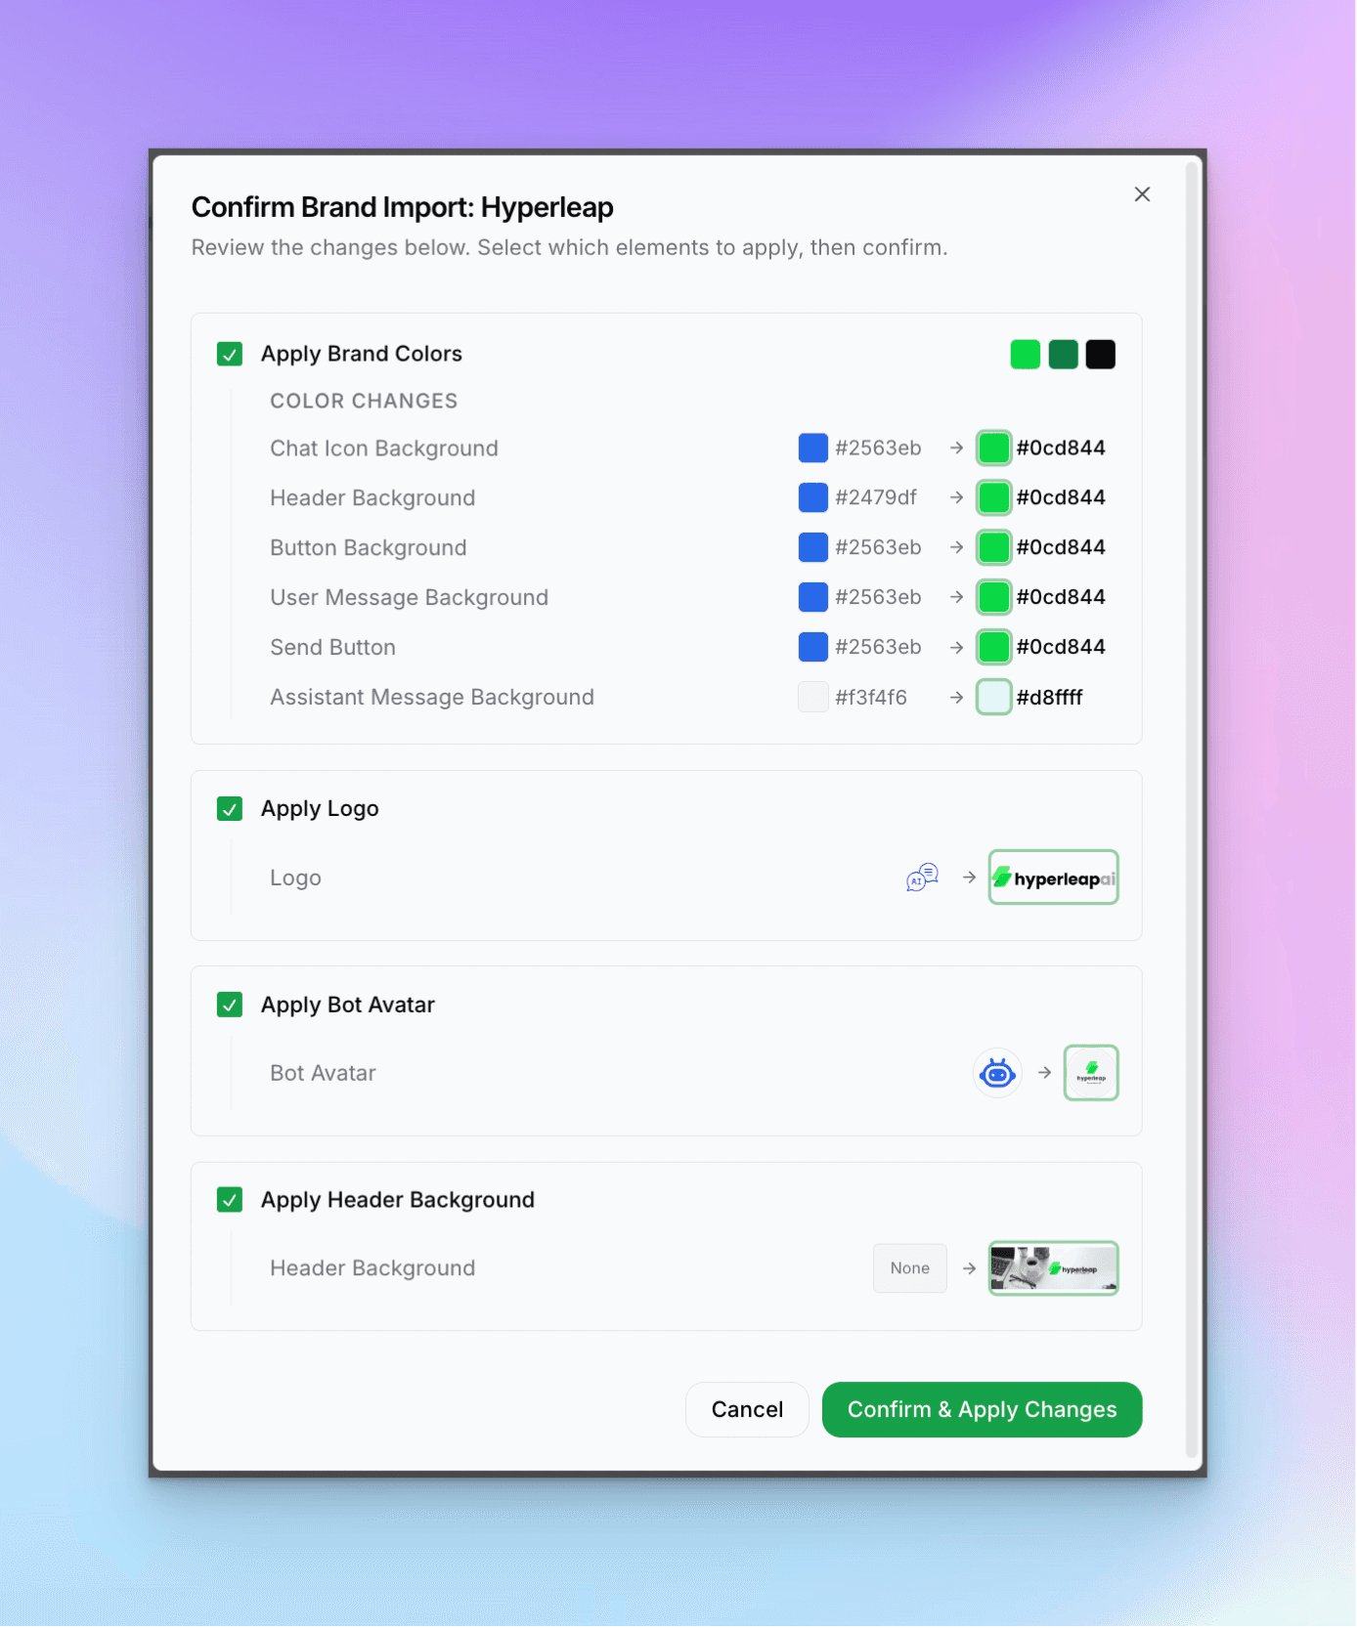Click the Confirm Brand Import: Hyperleap title
The image size is (1357, 1628).
click(x=402, y=207)
